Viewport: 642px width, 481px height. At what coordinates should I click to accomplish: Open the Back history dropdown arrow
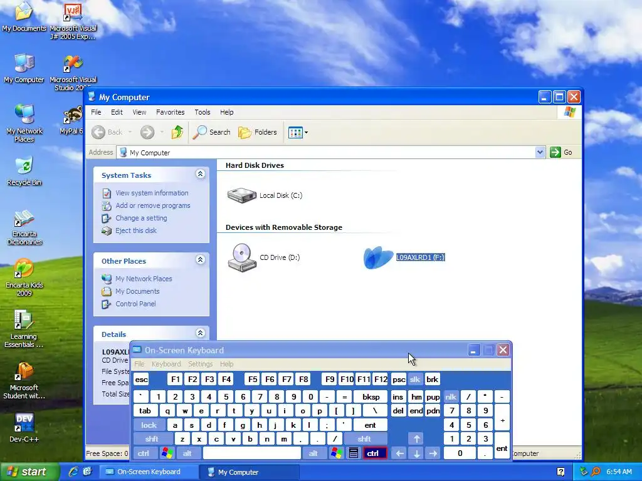click(130, 132)
